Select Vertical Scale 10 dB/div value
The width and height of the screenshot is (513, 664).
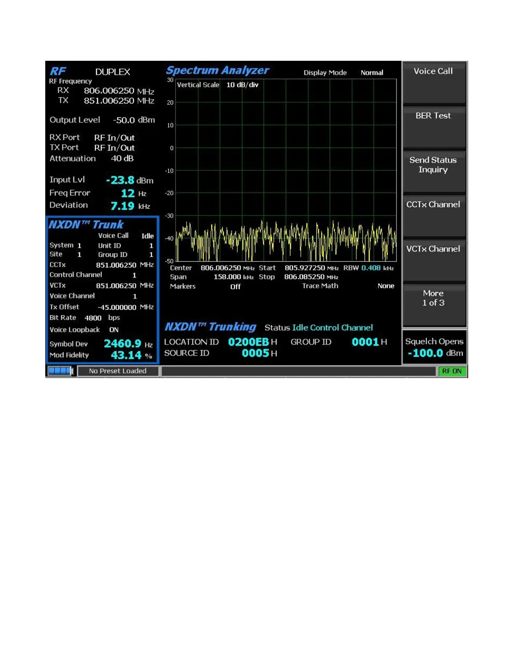tap(242, 85)
